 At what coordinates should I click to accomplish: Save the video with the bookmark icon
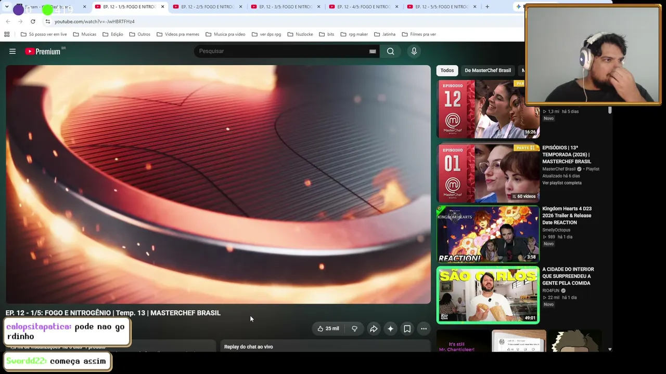(407, 328)
